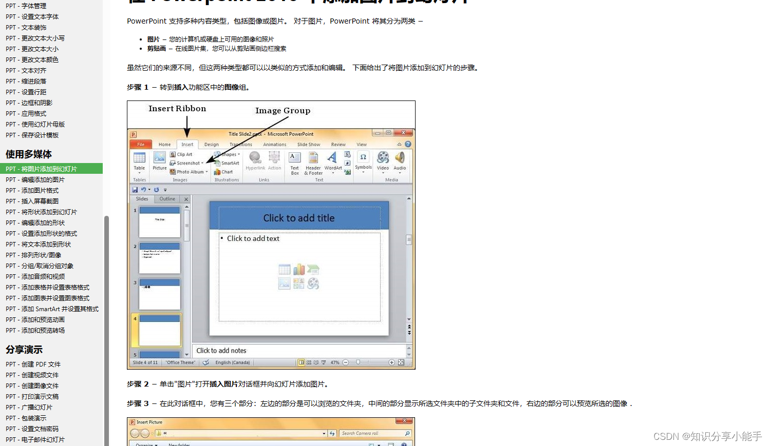
Task: Open the Photo Album dropdown arrow
Action: pyautogui.click(x=206, y=172)
